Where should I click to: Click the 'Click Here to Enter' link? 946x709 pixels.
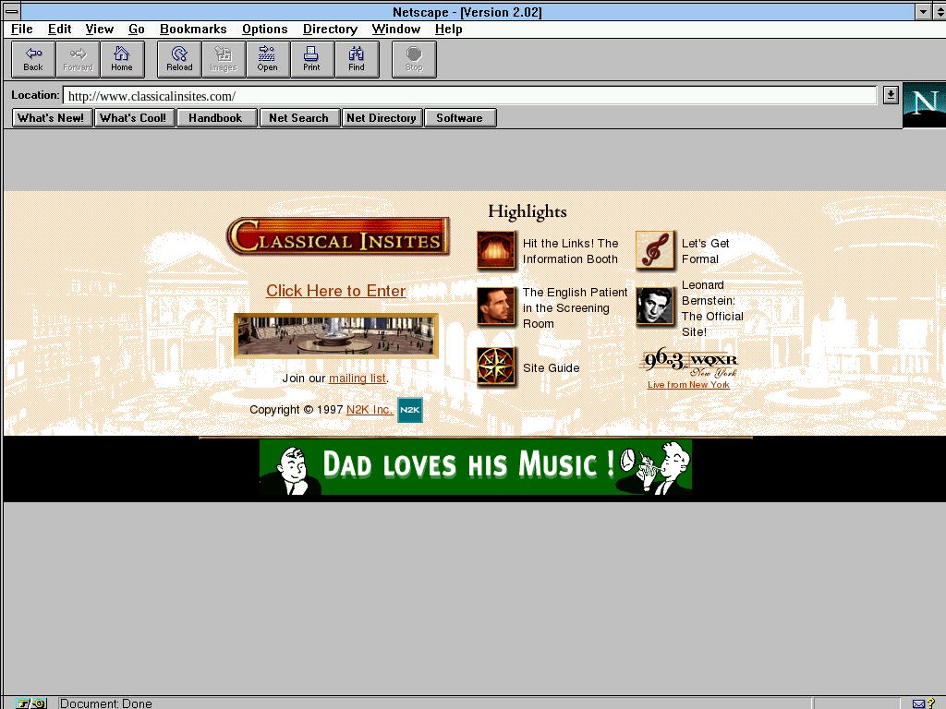[x=335, y=291]
